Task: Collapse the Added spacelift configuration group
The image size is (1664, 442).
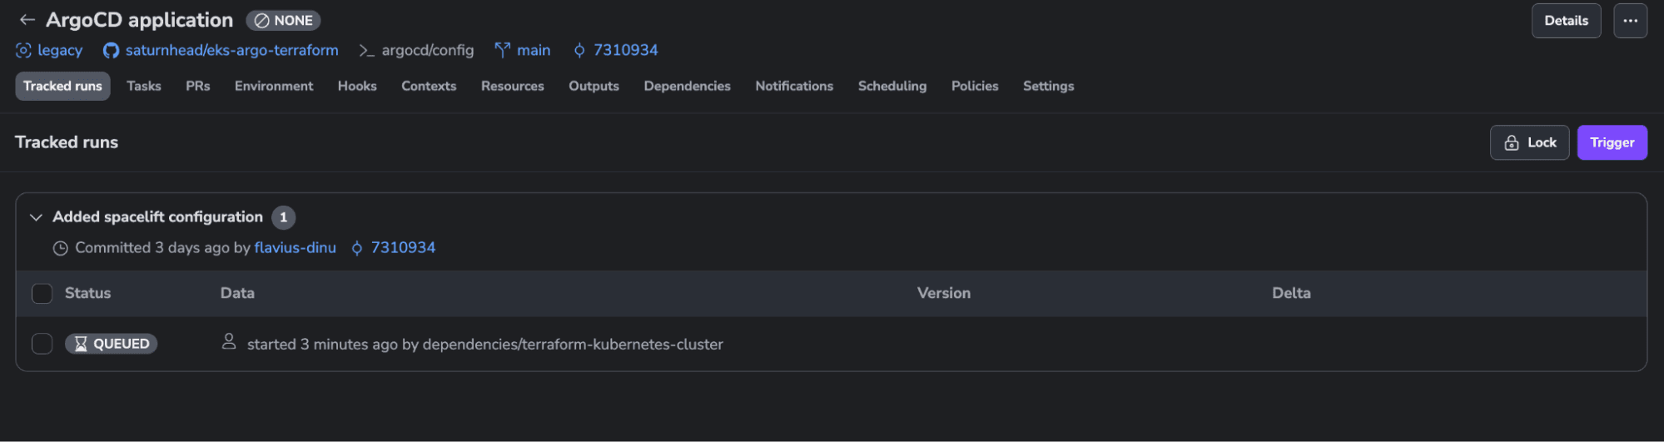Action: (36, 217)
